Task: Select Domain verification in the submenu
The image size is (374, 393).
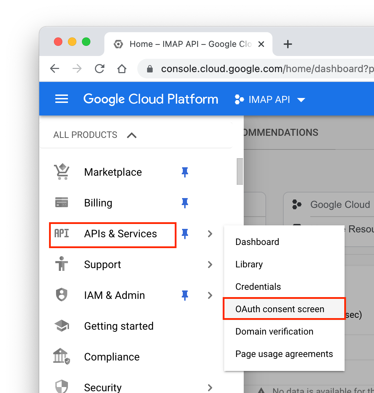Action: [x=284, y=331]
